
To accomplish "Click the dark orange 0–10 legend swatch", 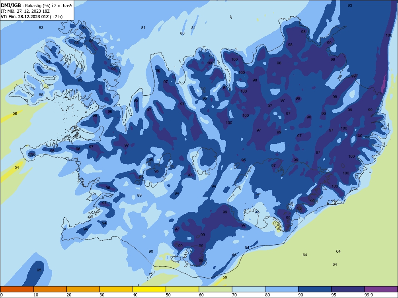I will coord(17,289).
